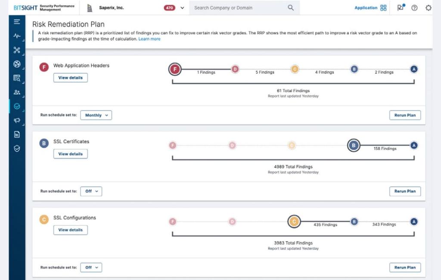441x280 pixels.
Task: Open the BitSight ratings activity icon in sidebar
Action: pos(16,36)
